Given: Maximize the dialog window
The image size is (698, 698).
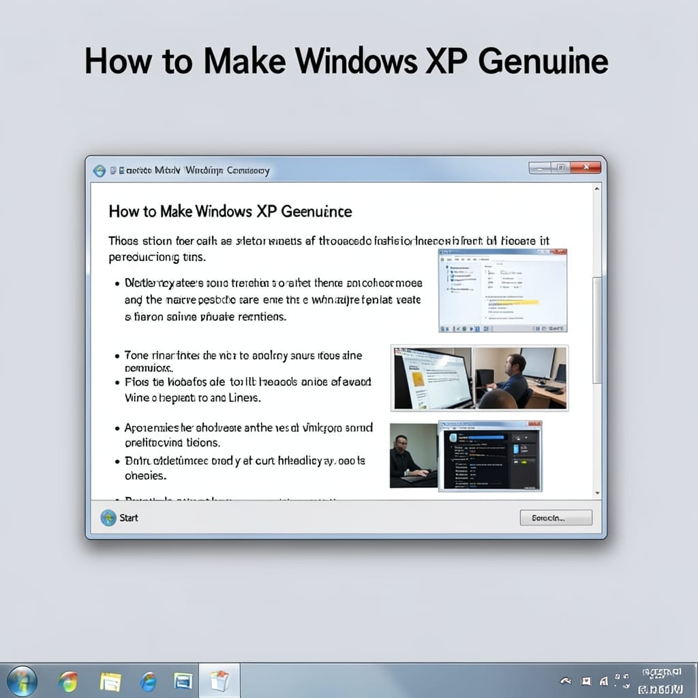Looking at the screenshot, I should coord(561,168).
